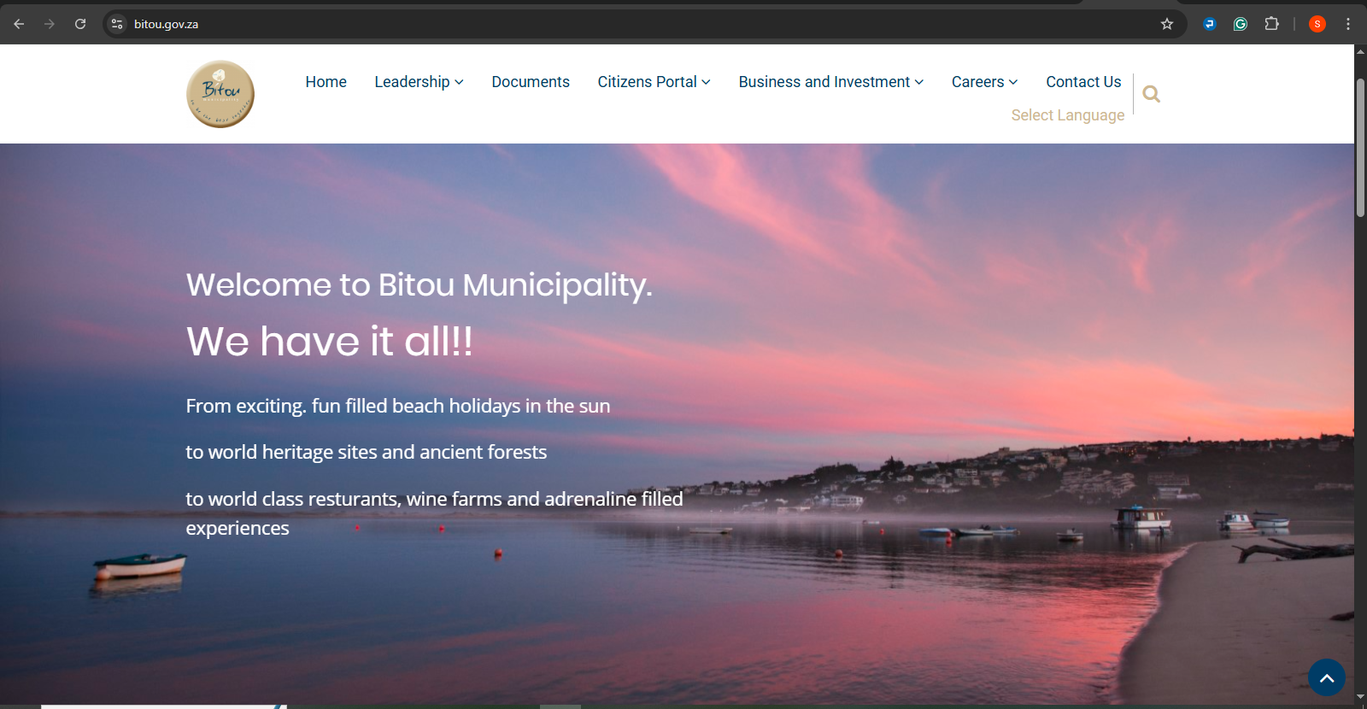Click the scroll-to-top arrow button
The image size is (1367, 709).
(x=1326, y=677)
